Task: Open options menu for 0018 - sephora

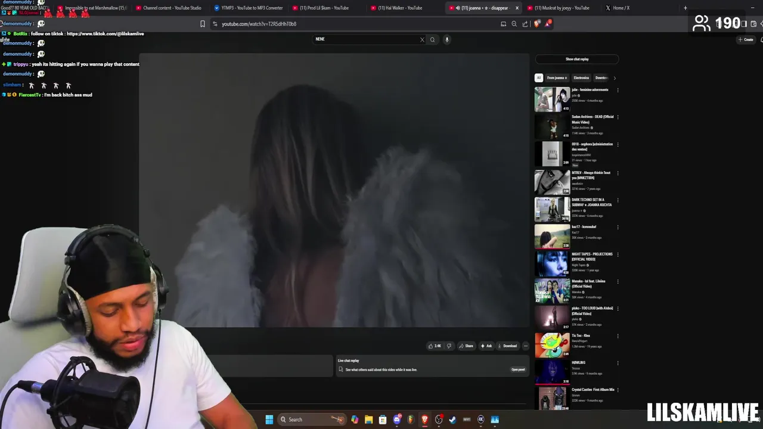Action: pos(618,145)
